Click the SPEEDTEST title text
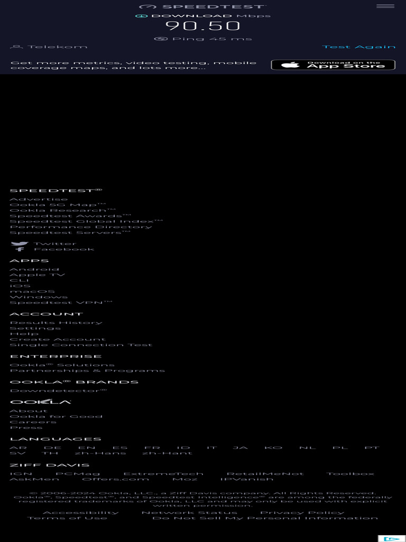The width and height of the screenshot is (406, 542). pos(214,6)
